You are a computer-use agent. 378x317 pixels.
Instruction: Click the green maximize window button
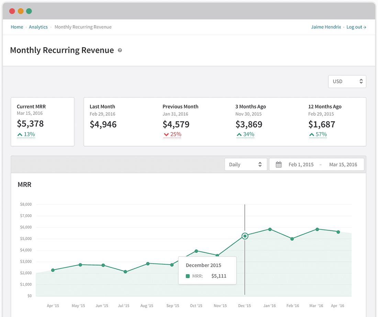tap(29, 11)
